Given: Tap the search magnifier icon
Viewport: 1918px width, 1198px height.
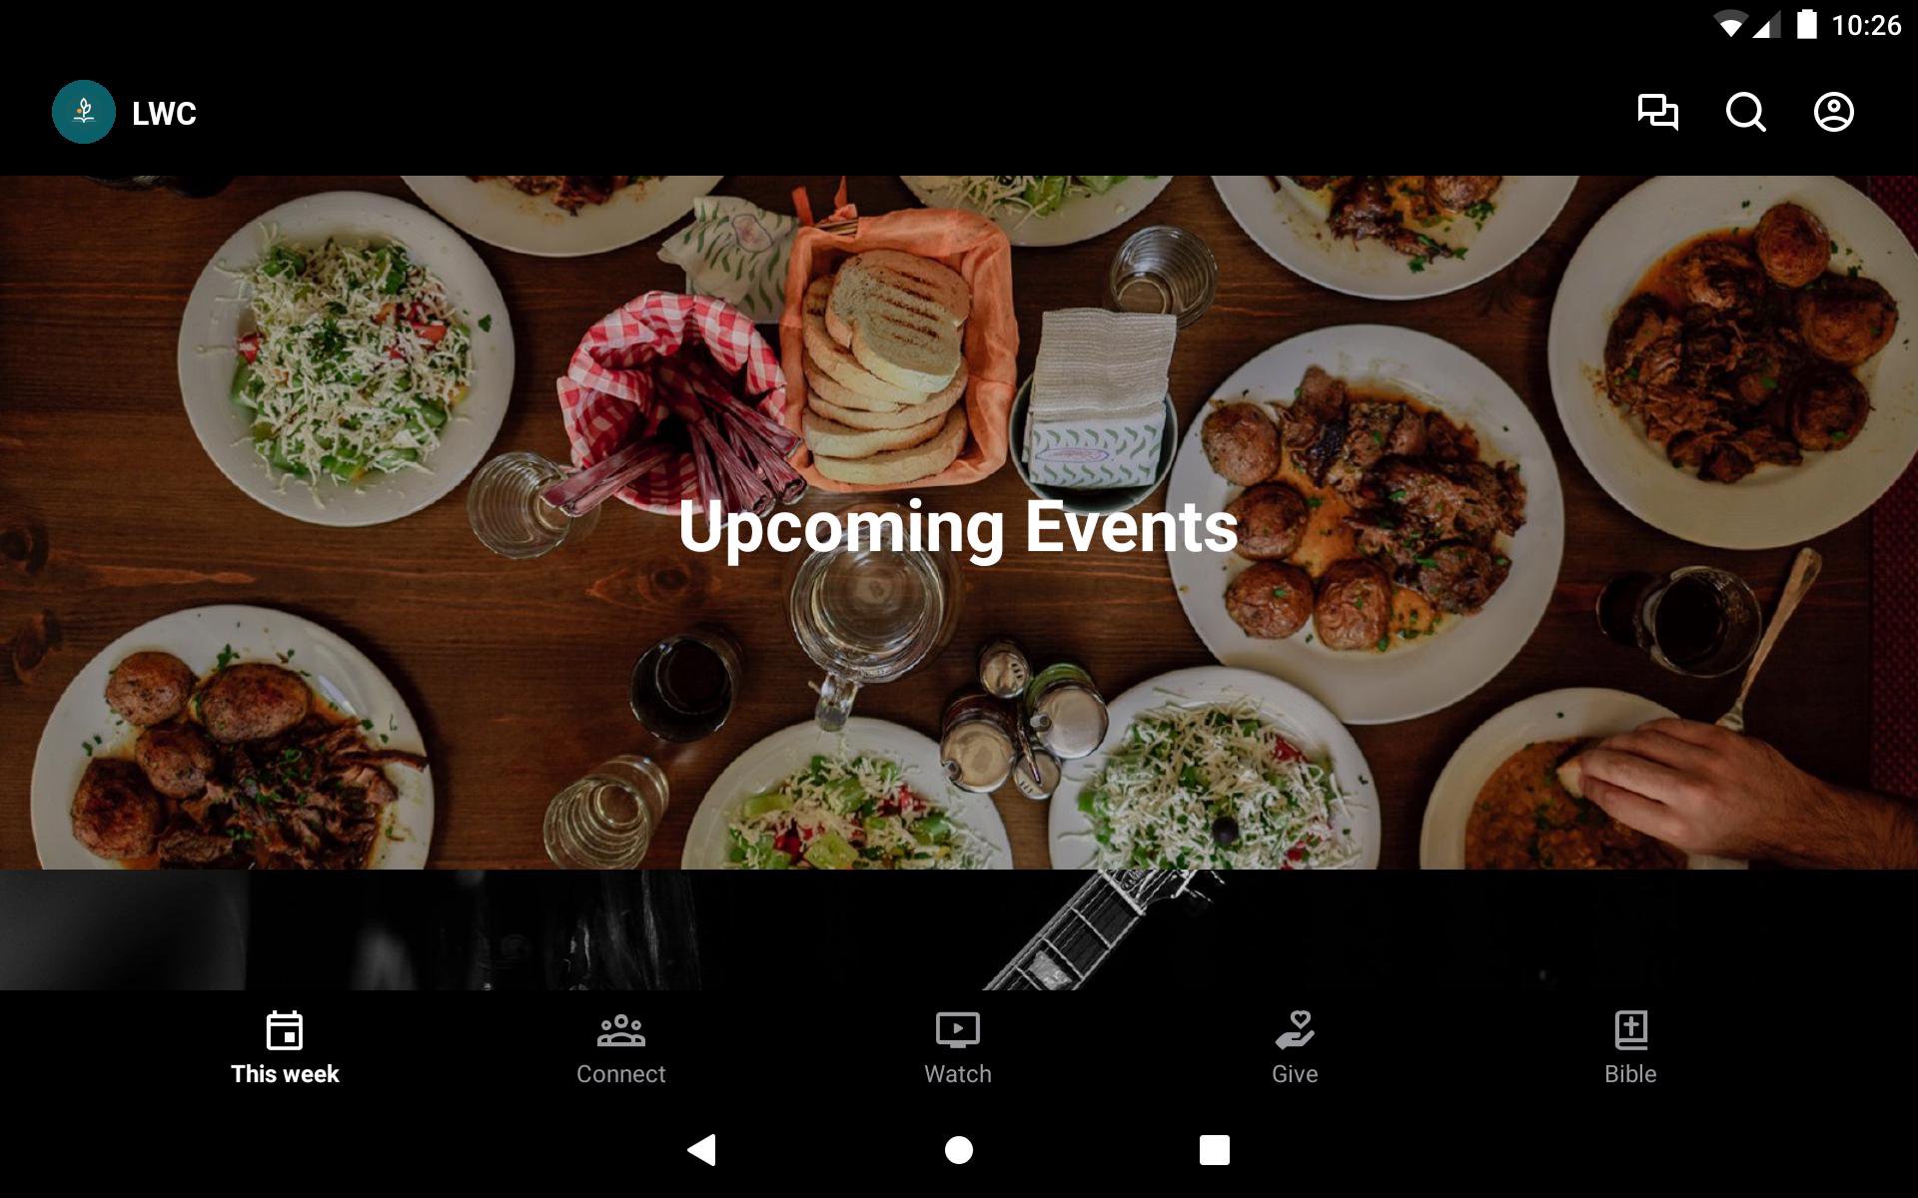Looking at the screenshot, I should click(x=1745, y=112).
